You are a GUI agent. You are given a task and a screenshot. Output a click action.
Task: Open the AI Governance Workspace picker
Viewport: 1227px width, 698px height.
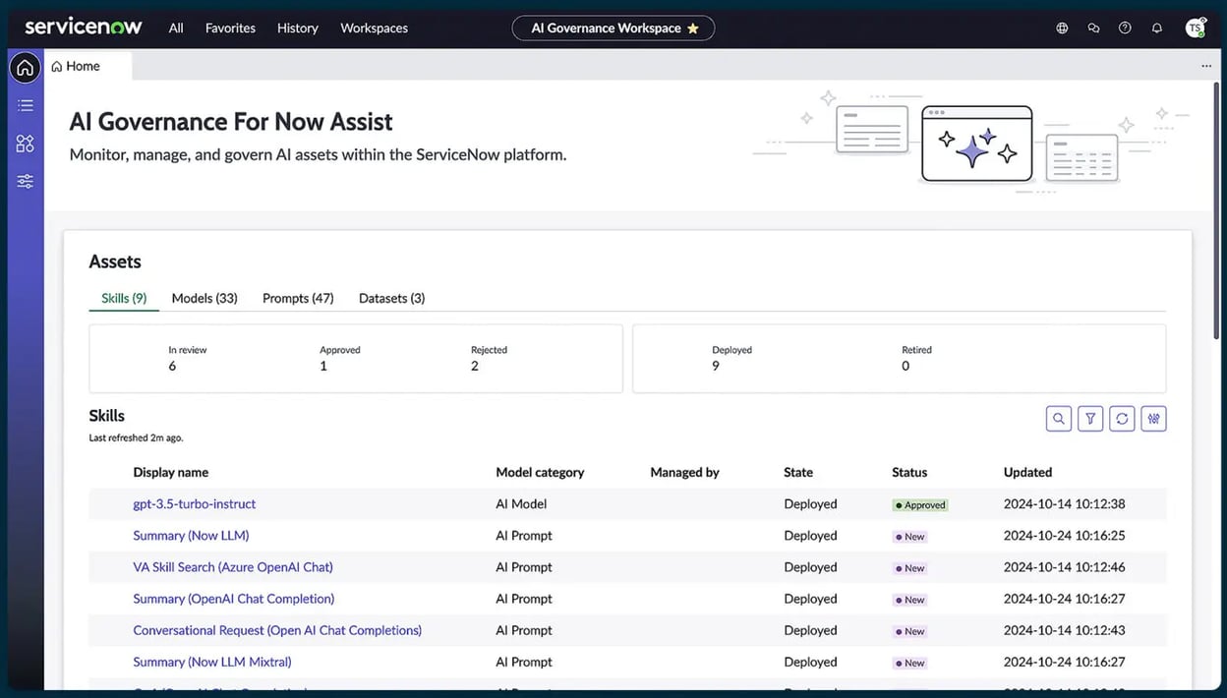(602, 29)
